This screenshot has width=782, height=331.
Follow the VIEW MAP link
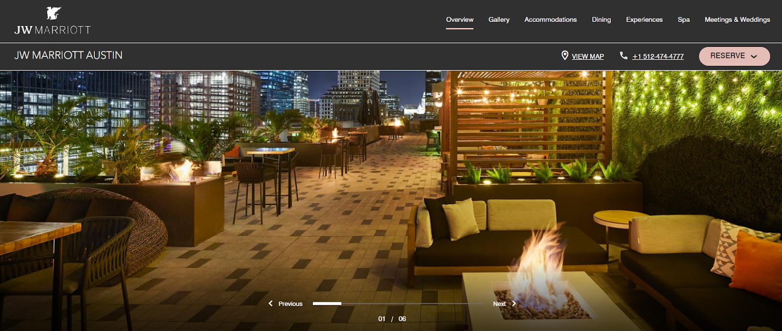(587, 57)
